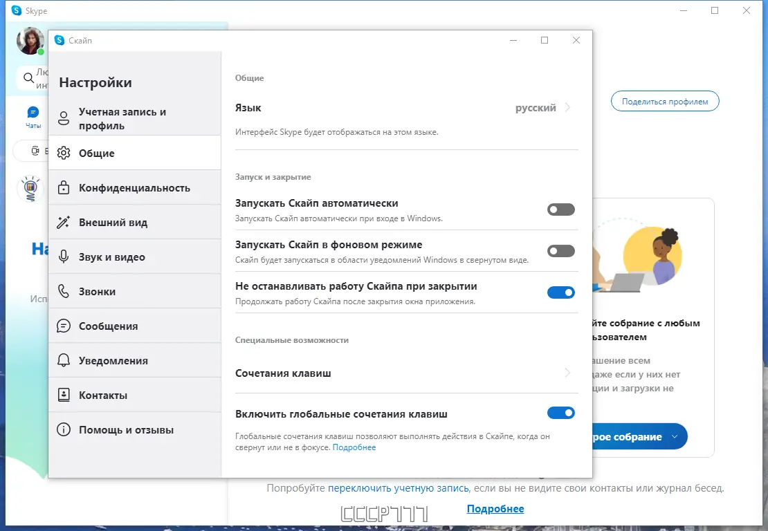The width and height of the screenshot is (768, 531).
Task: Close the Скайп settings window
Action: (x=576, y=40)
